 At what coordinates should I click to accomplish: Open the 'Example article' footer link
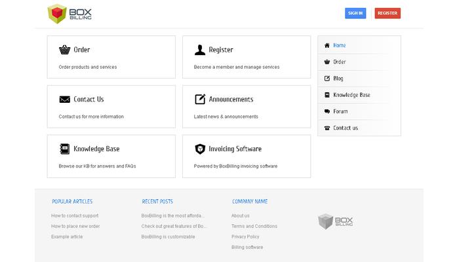coord(67,236)
